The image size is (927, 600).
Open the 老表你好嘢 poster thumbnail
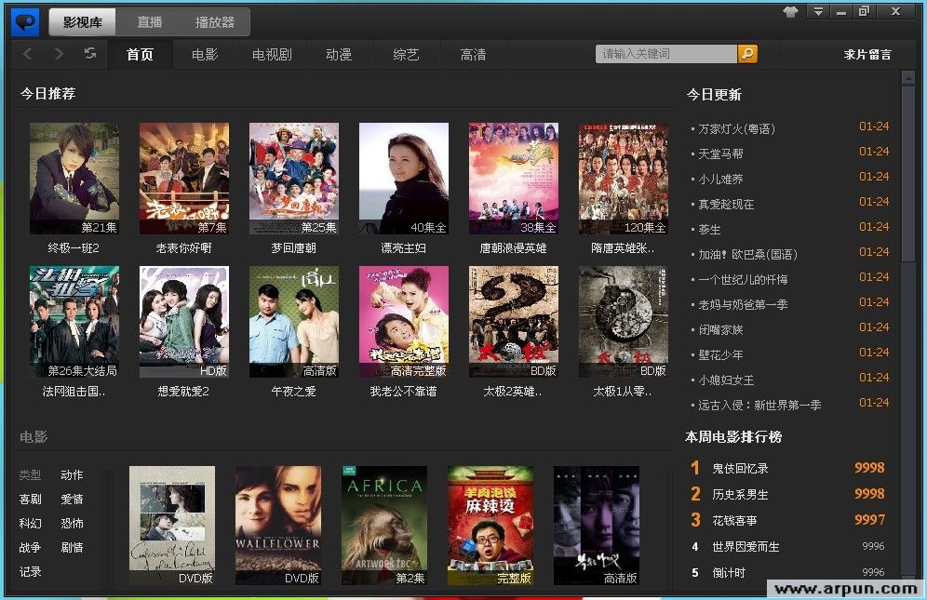click(184, 179)
